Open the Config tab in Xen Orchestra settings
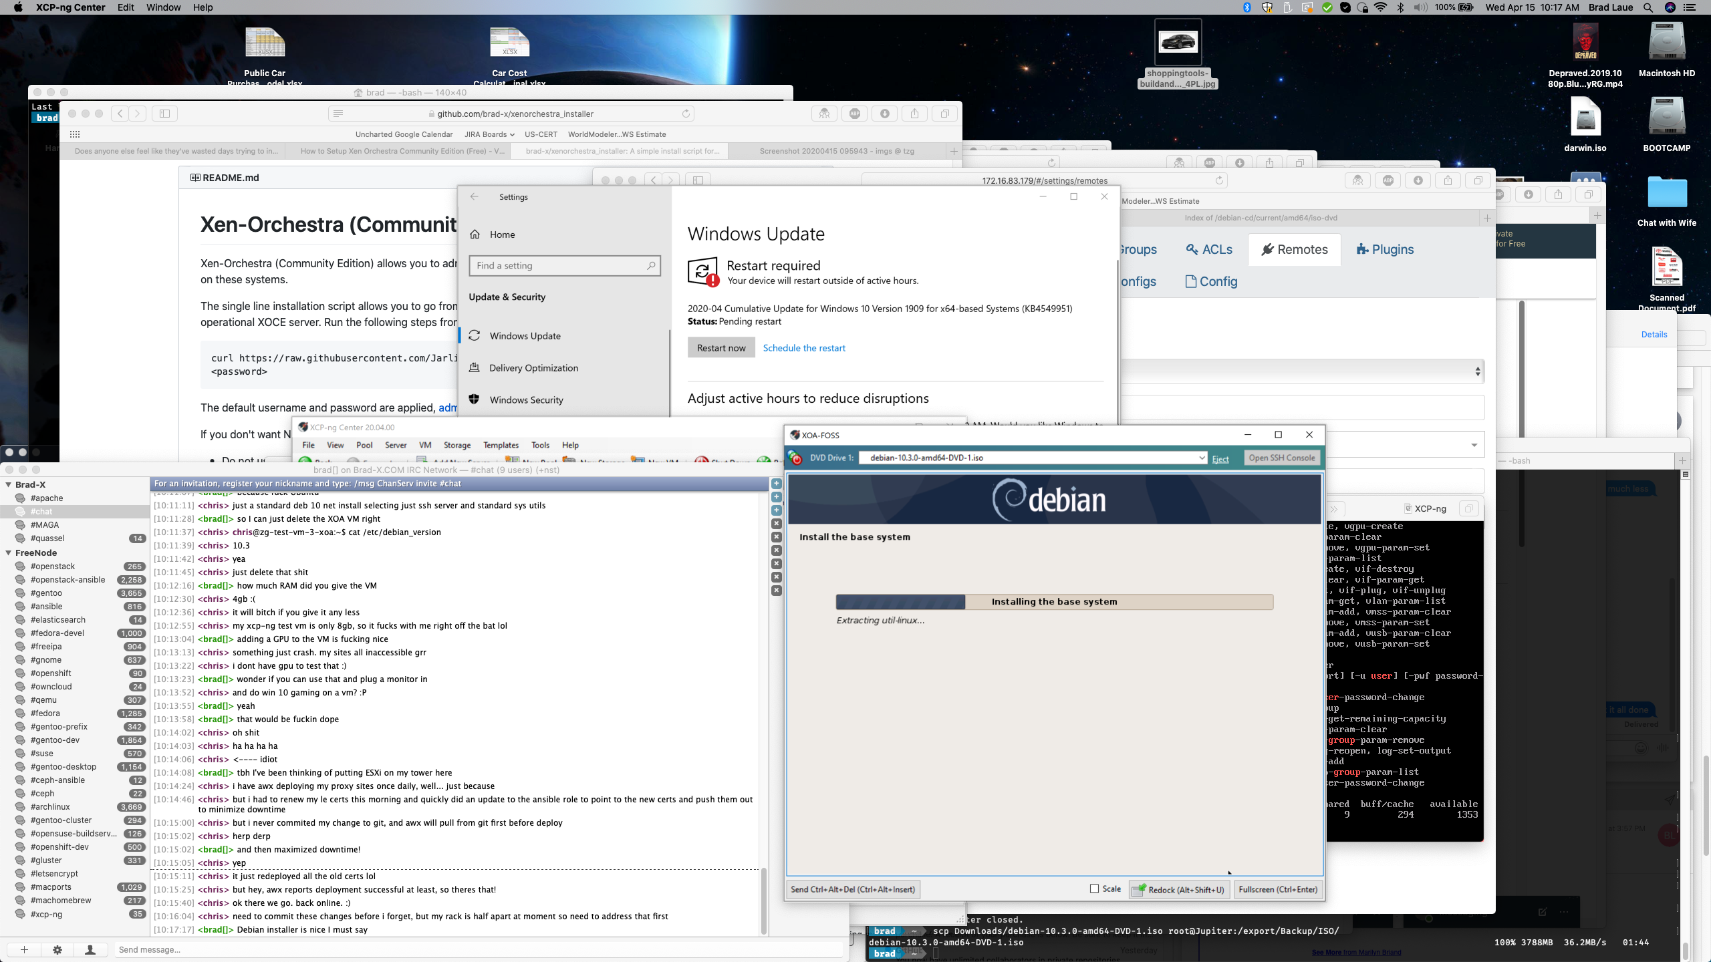This screenshot has height=962, width=1711. (1211, 281)
